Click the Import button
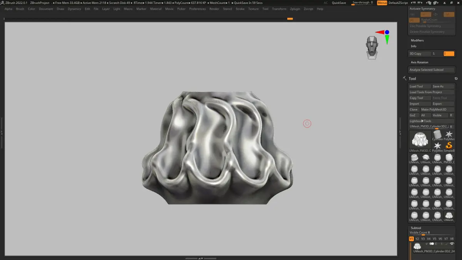 point(420,104)
